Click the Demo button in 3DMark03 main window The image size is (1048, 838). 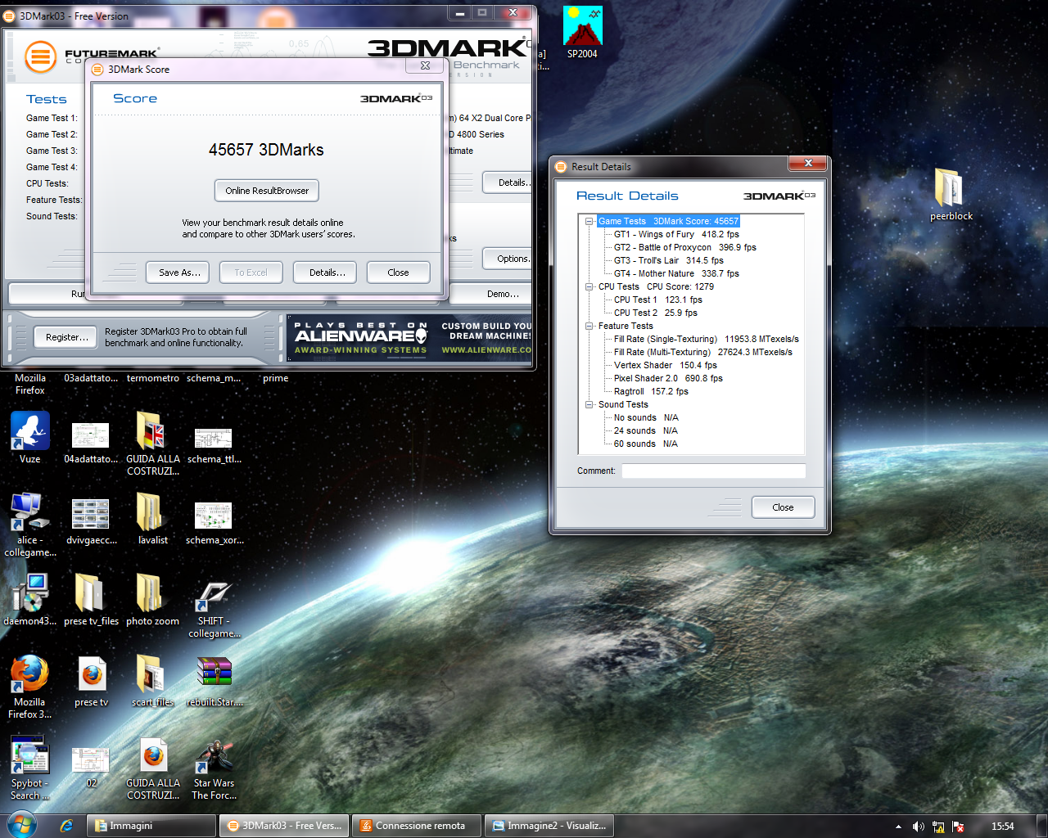point(491,294)
